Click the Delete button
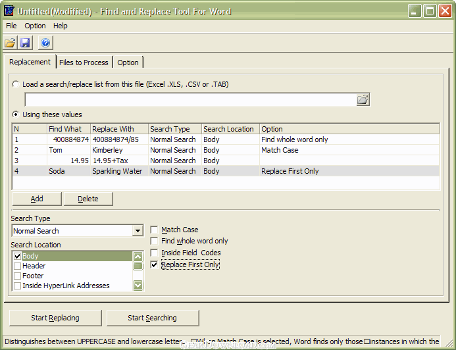Screen dimensions: 456x350 pos(88,199)
